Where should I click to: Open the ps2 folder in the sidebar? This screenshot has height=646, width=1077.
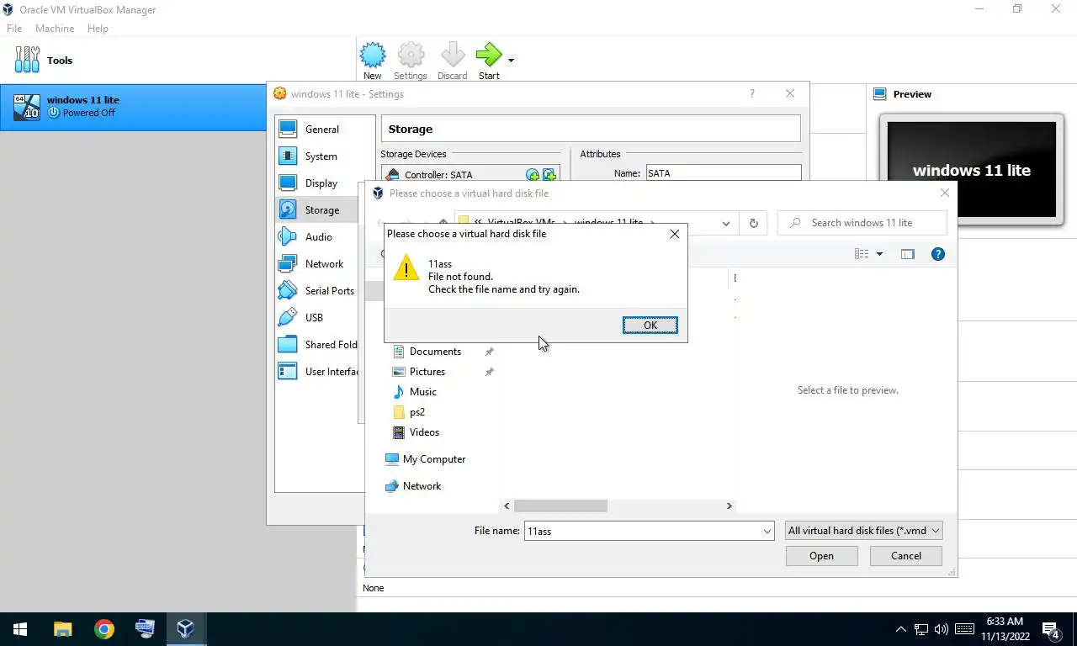click(x=416, y=412)
